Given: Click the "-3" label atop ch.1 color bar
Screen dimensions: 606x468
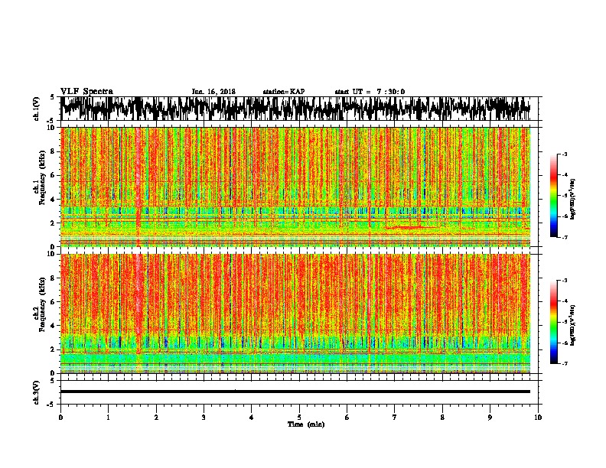Looking at the screenshot, I should pos(565,154).
